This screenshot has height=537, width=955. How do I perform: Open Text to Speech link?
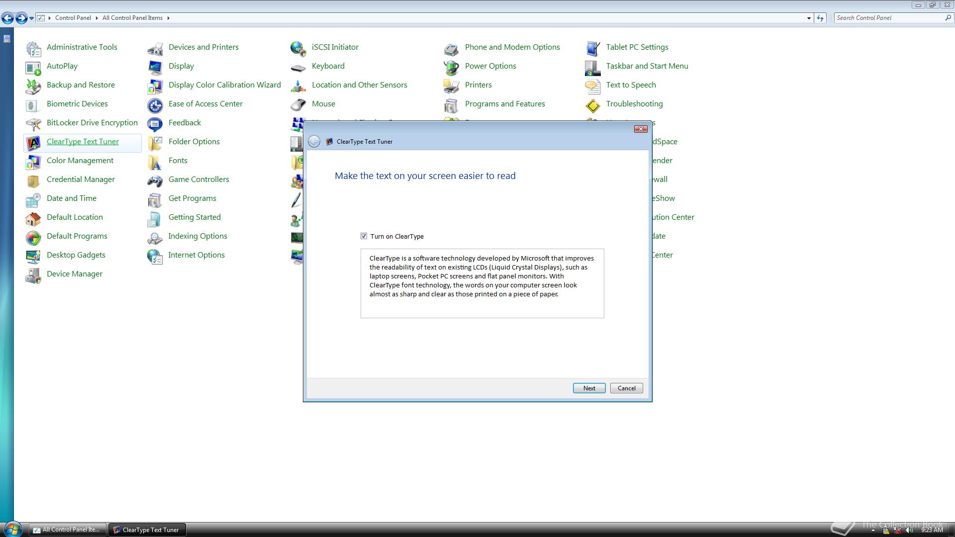tap(631, 85)
